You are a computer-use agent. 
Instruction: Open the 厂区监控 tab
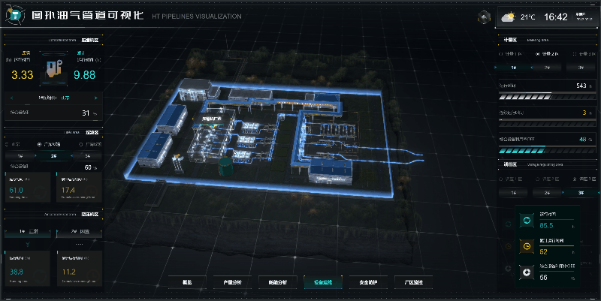click(413, 282)
